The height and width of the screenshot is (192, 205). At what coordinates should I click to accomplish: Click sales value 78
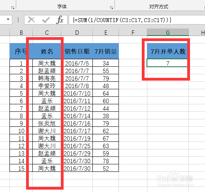(106, 161)
